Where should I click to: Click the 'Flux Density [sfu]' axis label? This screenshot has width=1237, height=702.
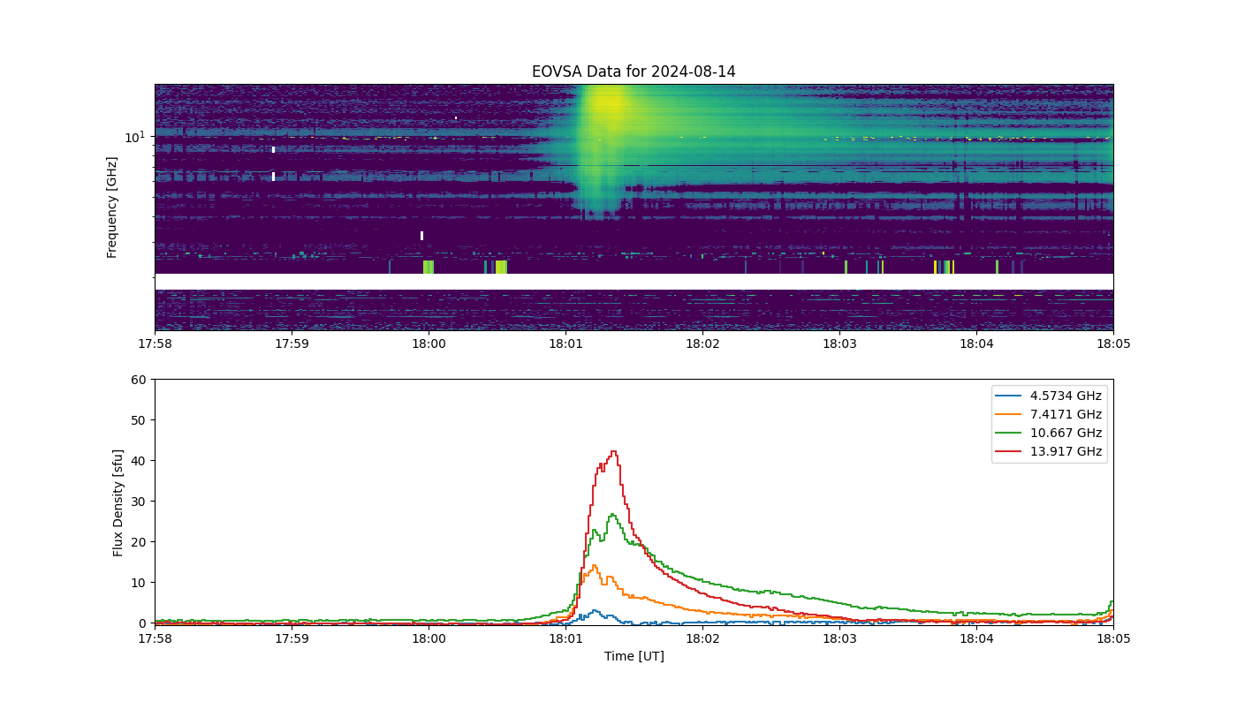click(118, 501)
